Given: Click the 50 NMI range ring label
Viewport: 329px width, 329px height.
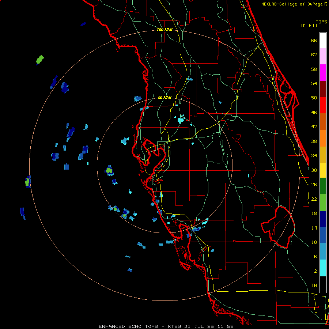Looking at the screenshot, I should pos(164,98).
